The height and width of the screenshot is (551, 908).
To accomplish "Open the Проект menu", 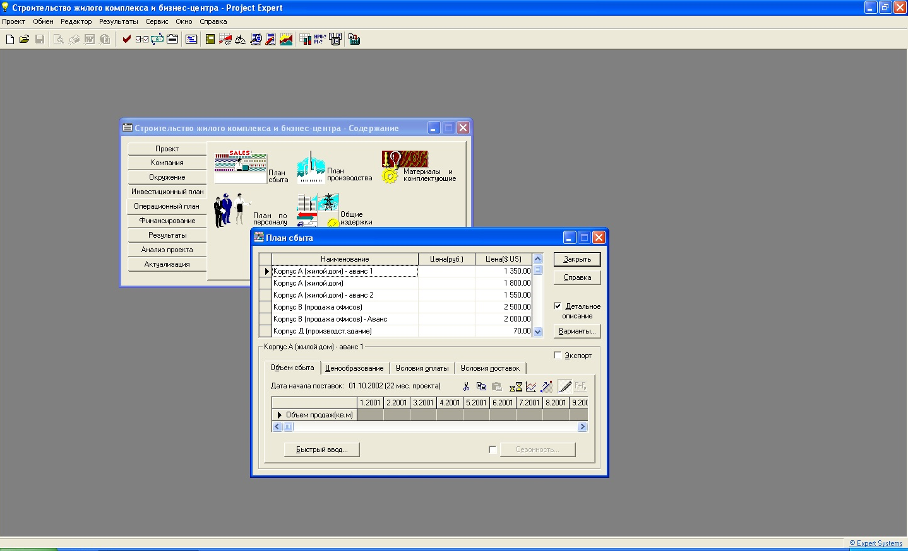I will coord(14,21).
